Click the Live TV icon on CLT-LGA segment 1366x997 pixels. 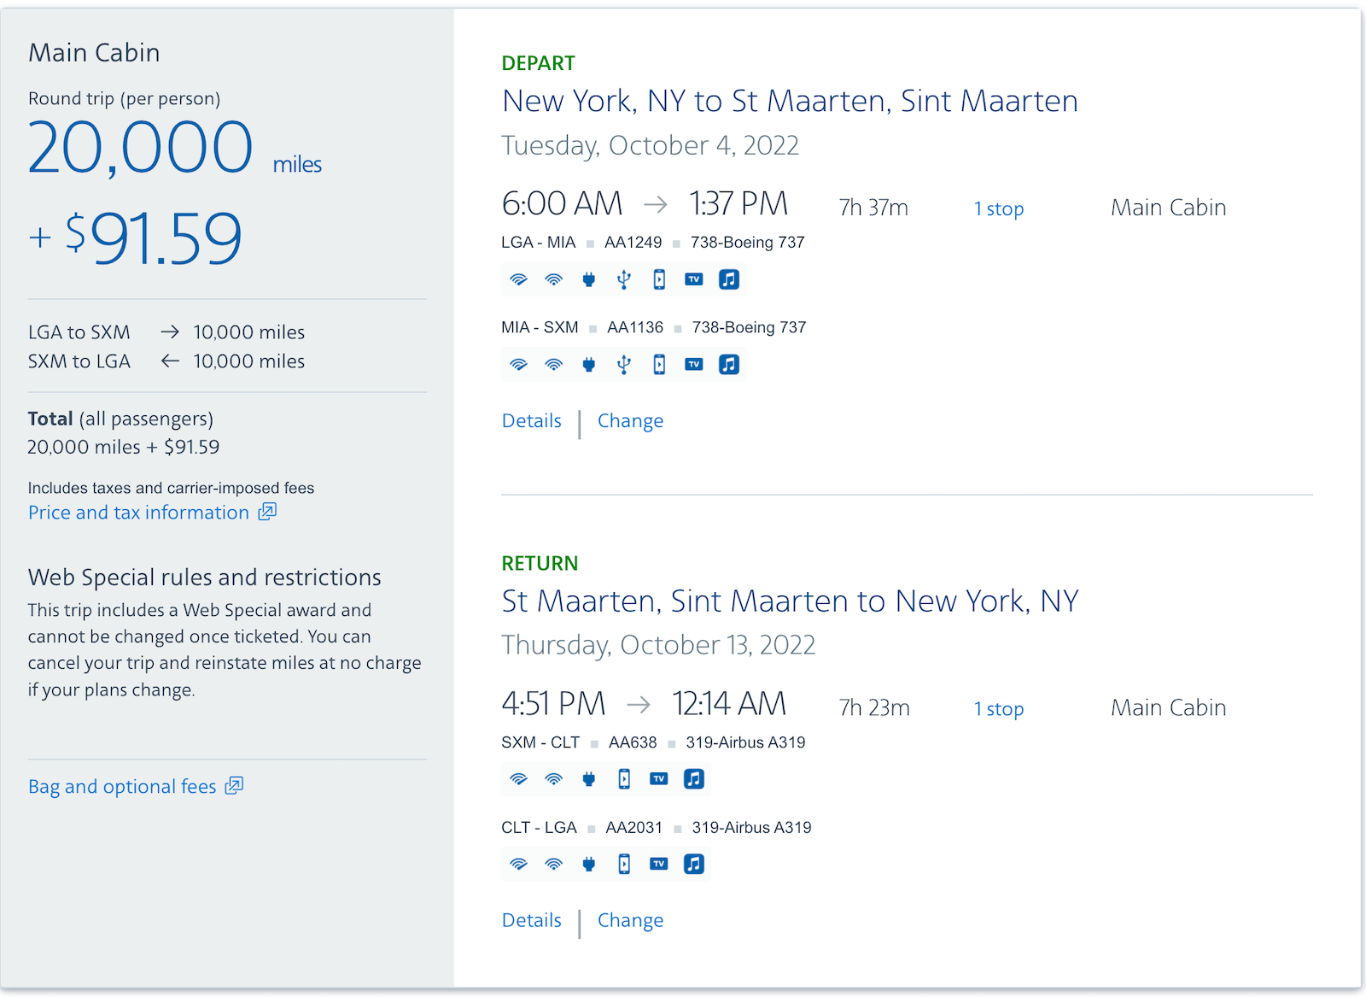pos(658,864)
